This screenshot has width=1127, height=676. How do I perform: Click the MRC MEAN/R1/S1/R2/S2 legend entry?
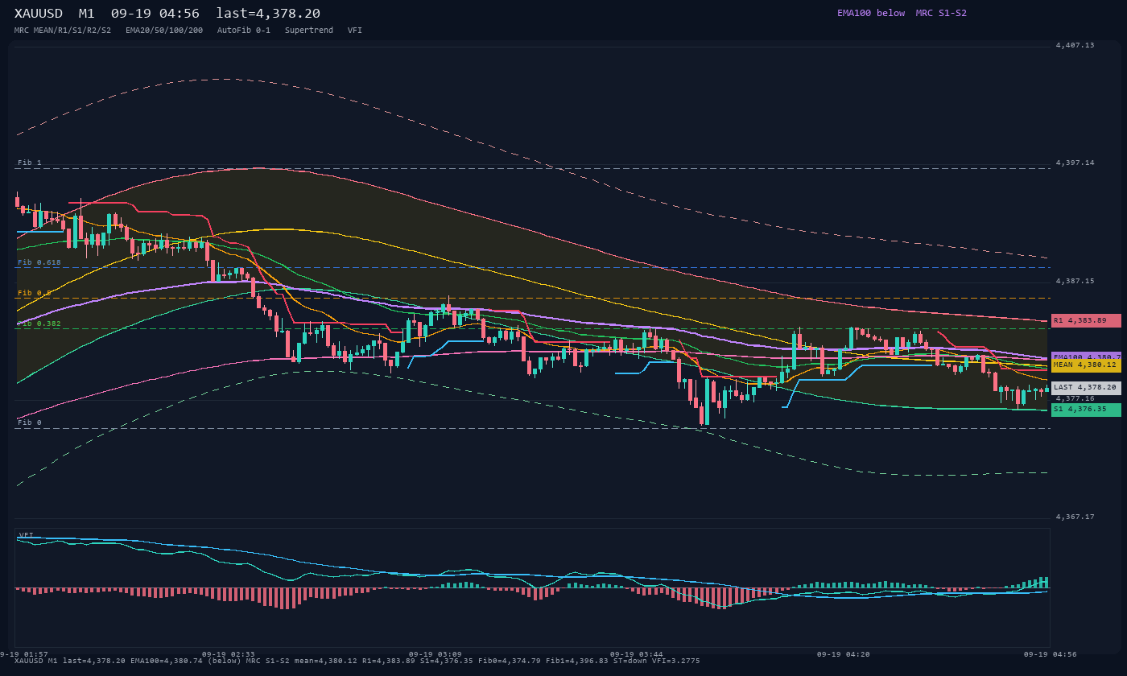click(63, 30)
